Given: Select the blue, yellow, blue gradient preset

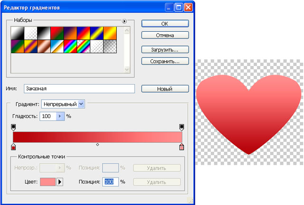Looking at the screenshot, I should [x=96, y=33].
